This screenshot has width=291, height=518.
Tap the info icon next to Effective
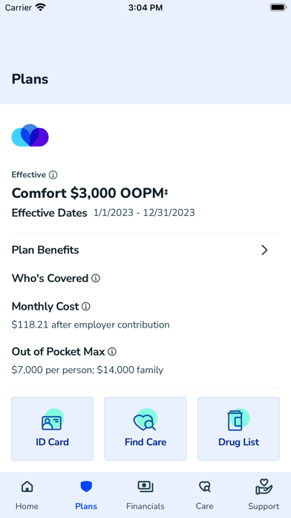(53, 175)
